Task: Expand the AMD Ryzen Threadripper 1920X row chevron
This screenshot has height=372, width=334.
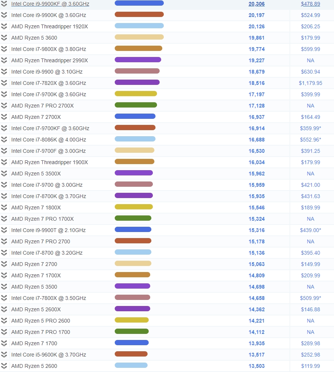Action: point(4,26)
